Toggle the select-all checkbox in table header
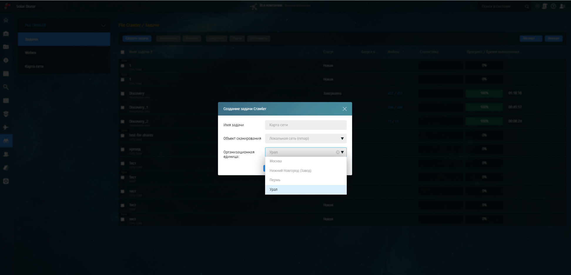571x275 pixels. (x=123, y=52)
